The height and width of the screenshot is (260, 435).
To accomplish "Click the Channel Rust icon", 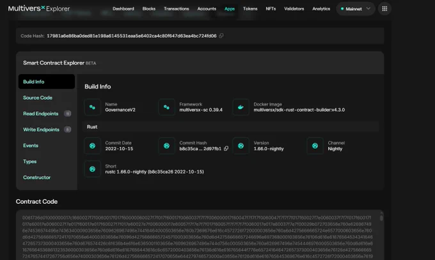I will [x=315, y=146].
